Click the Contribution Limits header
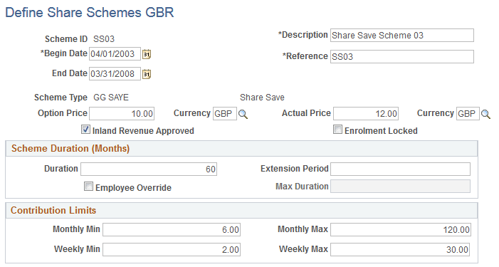 point(53,210)
